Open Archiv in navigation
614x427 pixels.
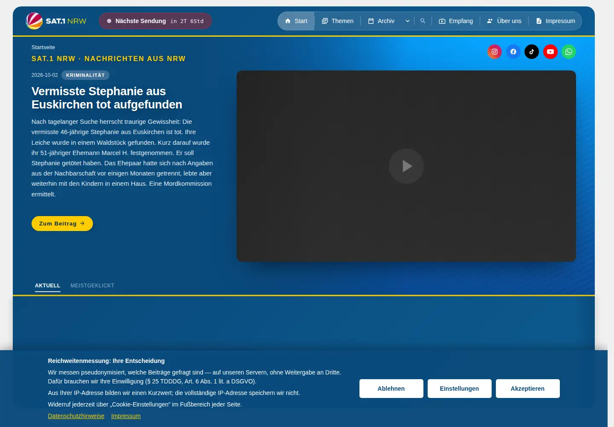pyautogui.click(x=382, y=21)
